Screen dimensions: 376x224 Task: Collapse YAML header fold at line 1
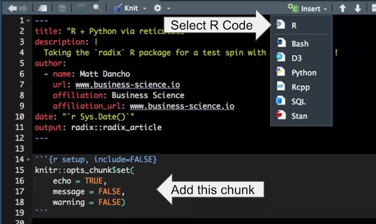(28, 21)
